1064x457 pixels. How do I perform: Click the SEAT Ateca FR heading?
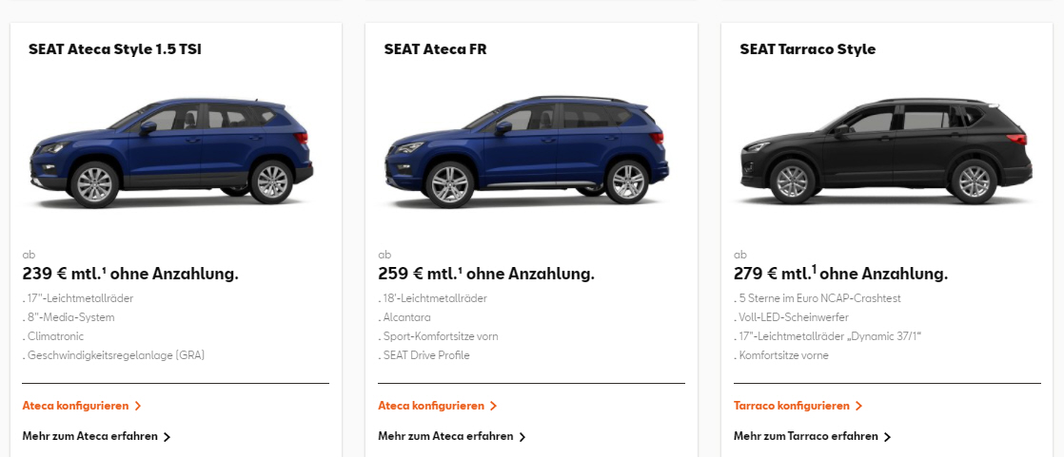click(435, 49)
